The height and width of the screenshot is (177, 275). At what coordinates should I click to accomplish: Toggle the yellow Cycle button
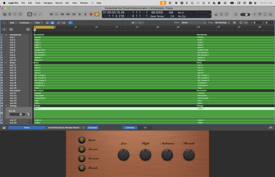[97, 14]
